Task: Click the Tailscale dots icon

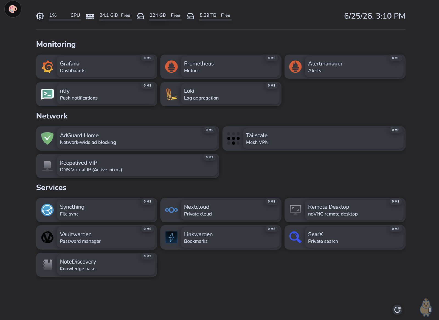Action: [x=233, y=138]
